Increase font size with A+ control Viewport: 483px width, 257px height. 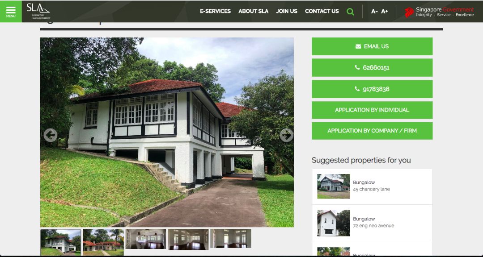(385, 11)
